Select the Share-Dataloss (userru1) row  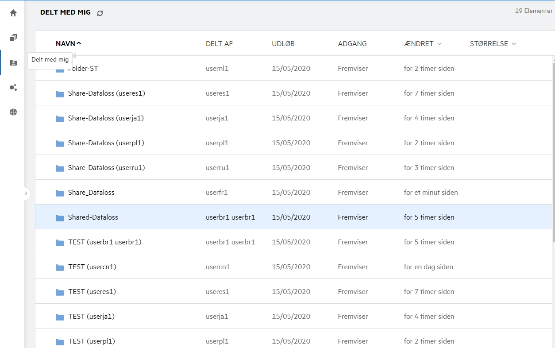[x=266, y=168]
